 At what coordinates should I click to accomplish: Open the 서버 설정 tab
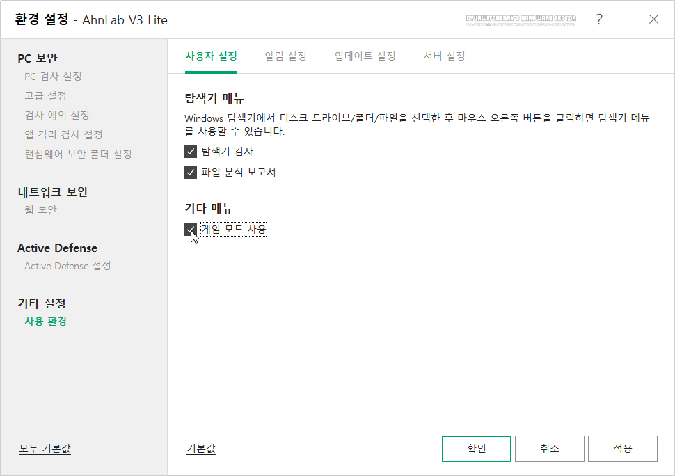[x=444, y=56]
